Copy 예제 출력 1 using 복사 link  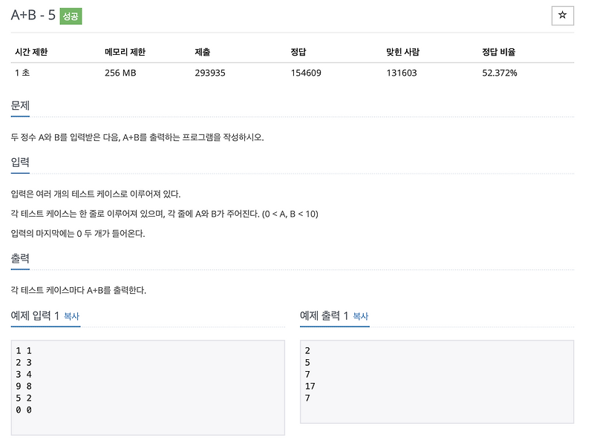point(361,316)
